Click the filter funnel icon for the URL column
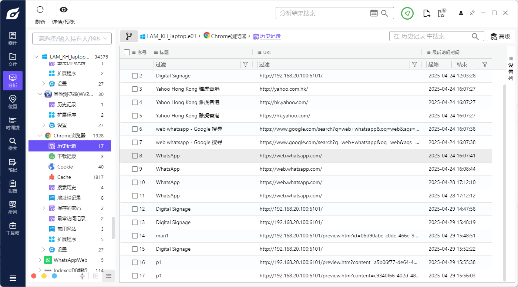This screenshot has width=518, height=287. pos(414,64)
